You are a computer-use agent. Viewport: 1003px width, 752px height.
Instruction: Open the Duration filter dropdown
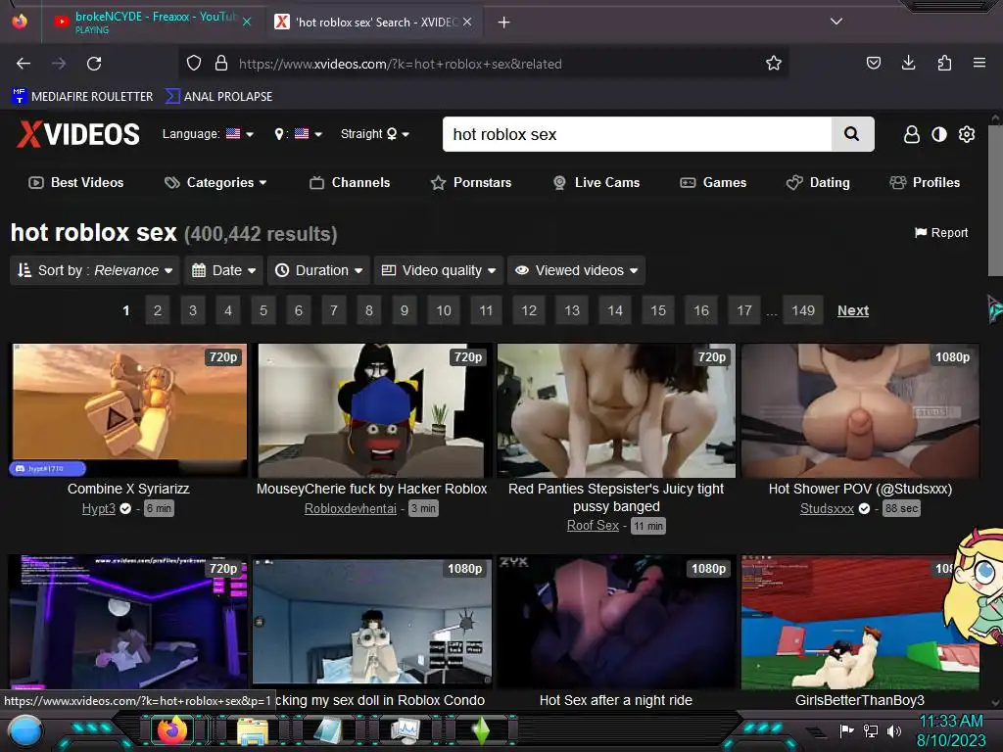click(x=319, y=270)
